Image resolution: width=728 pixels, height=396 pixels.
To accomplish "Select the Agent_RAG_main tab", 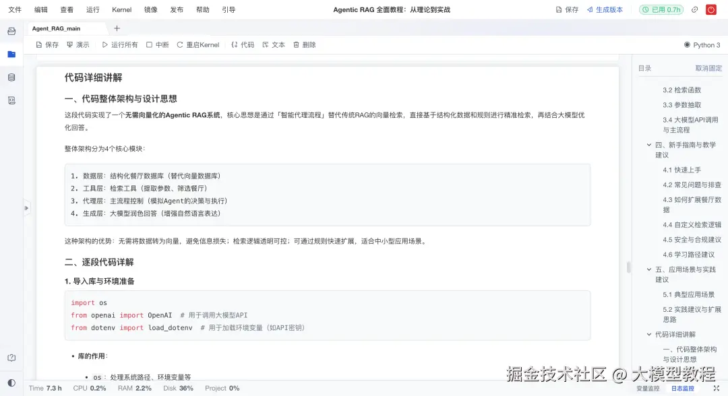I will tap(56, 28).
